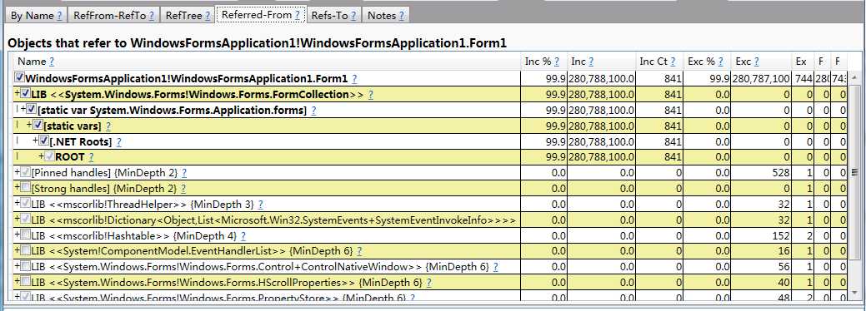Expand the HScrollProperties node
Image resolution: width=866 pixels, height=311 pixels.
[x=18, y=283]
